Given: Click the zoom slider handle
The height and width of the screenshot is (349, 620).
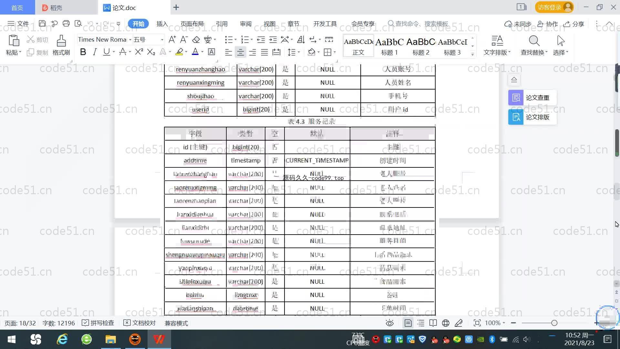Looking at the screenshot, I should pyautogui.click(x=554, y=323).
